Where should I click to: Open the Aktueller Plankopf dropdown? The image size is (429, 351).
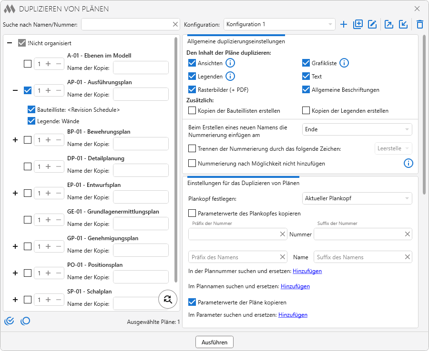pos(357,198)
